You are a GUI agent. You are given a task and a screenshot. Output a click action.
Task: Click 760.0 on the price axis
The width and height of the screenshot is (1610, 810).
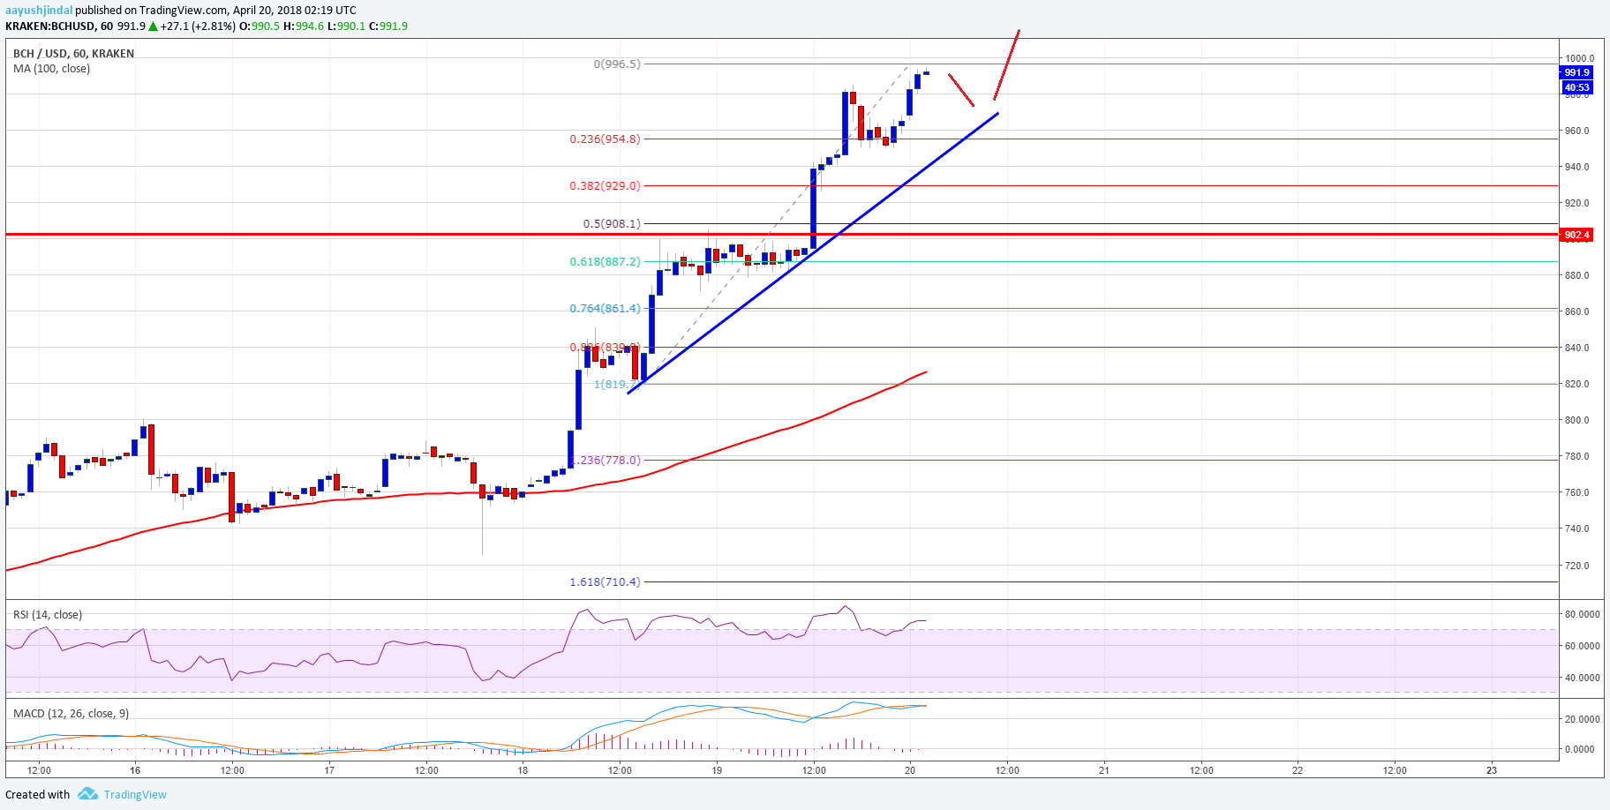point(1576,492)
